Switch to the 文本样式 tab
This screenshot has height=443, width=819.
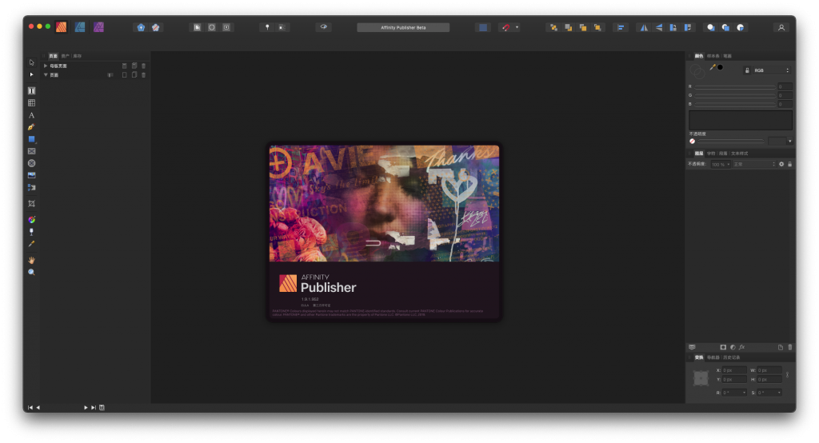pyautogui.click(x=740, y=154)
